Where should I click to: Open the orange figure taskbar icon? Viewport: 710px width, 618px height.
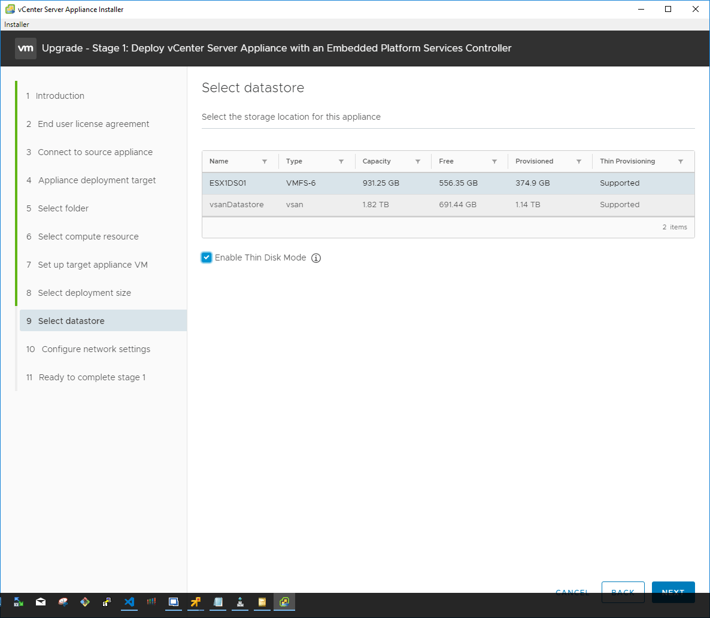[196, 602]
